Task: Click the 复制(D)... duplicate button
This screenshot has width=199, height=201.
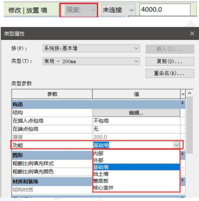Action: coord(170,62)
